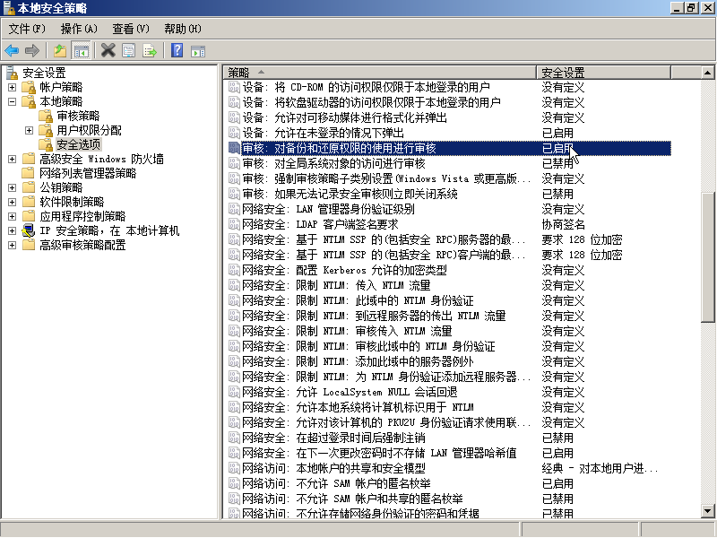
Task: Expand the IP 安全策略 tree node
Action: tap(13, 231)
